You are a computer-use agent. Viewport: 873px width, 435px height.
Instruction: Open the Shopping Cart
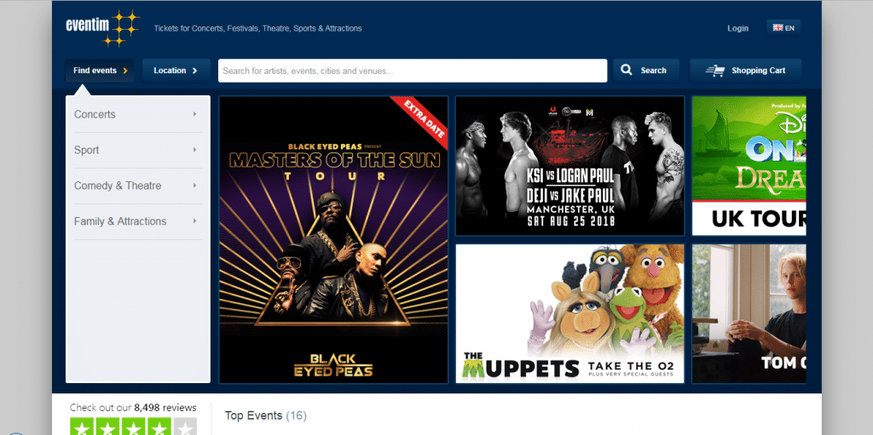coord(745,71)
